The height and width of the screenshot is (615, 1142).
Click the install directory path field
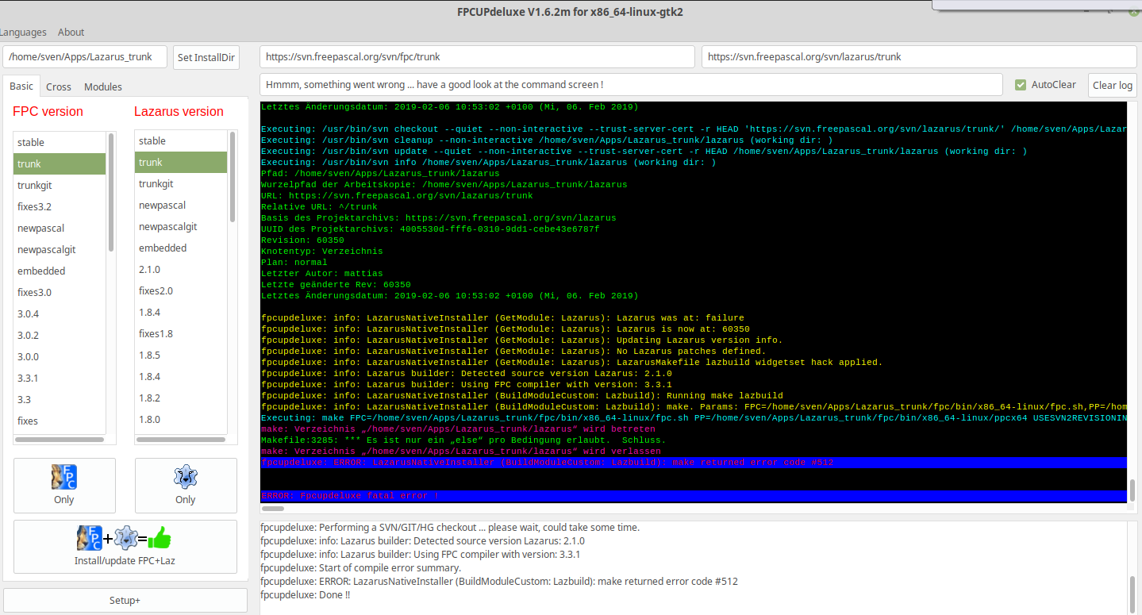tap(86, 57)
